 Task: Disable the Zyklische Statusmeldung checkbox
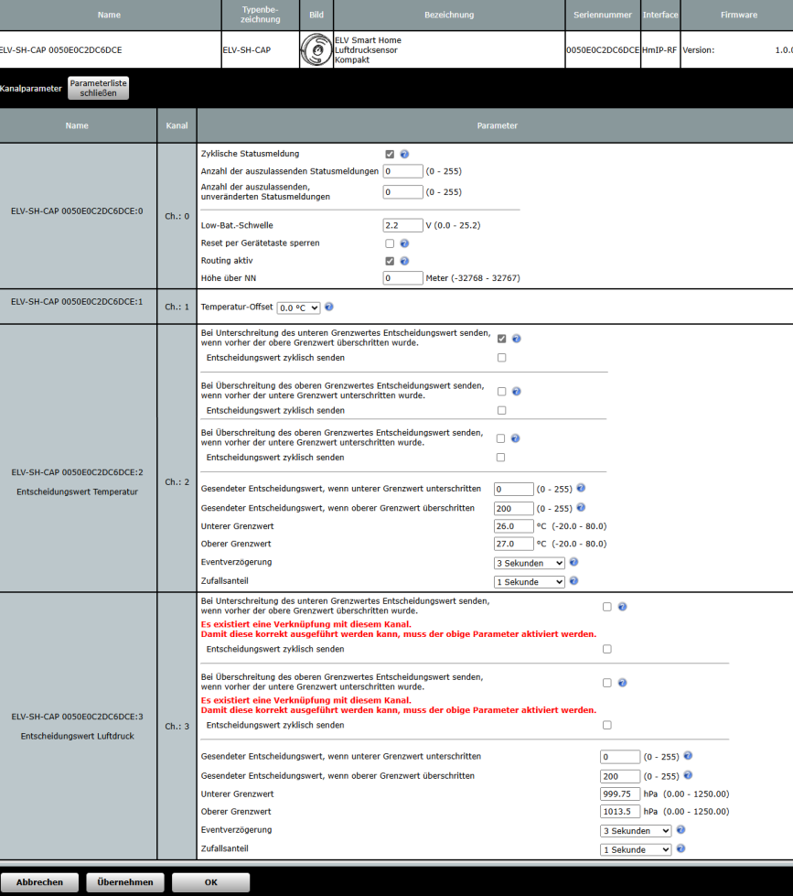(x=390, y=155)
